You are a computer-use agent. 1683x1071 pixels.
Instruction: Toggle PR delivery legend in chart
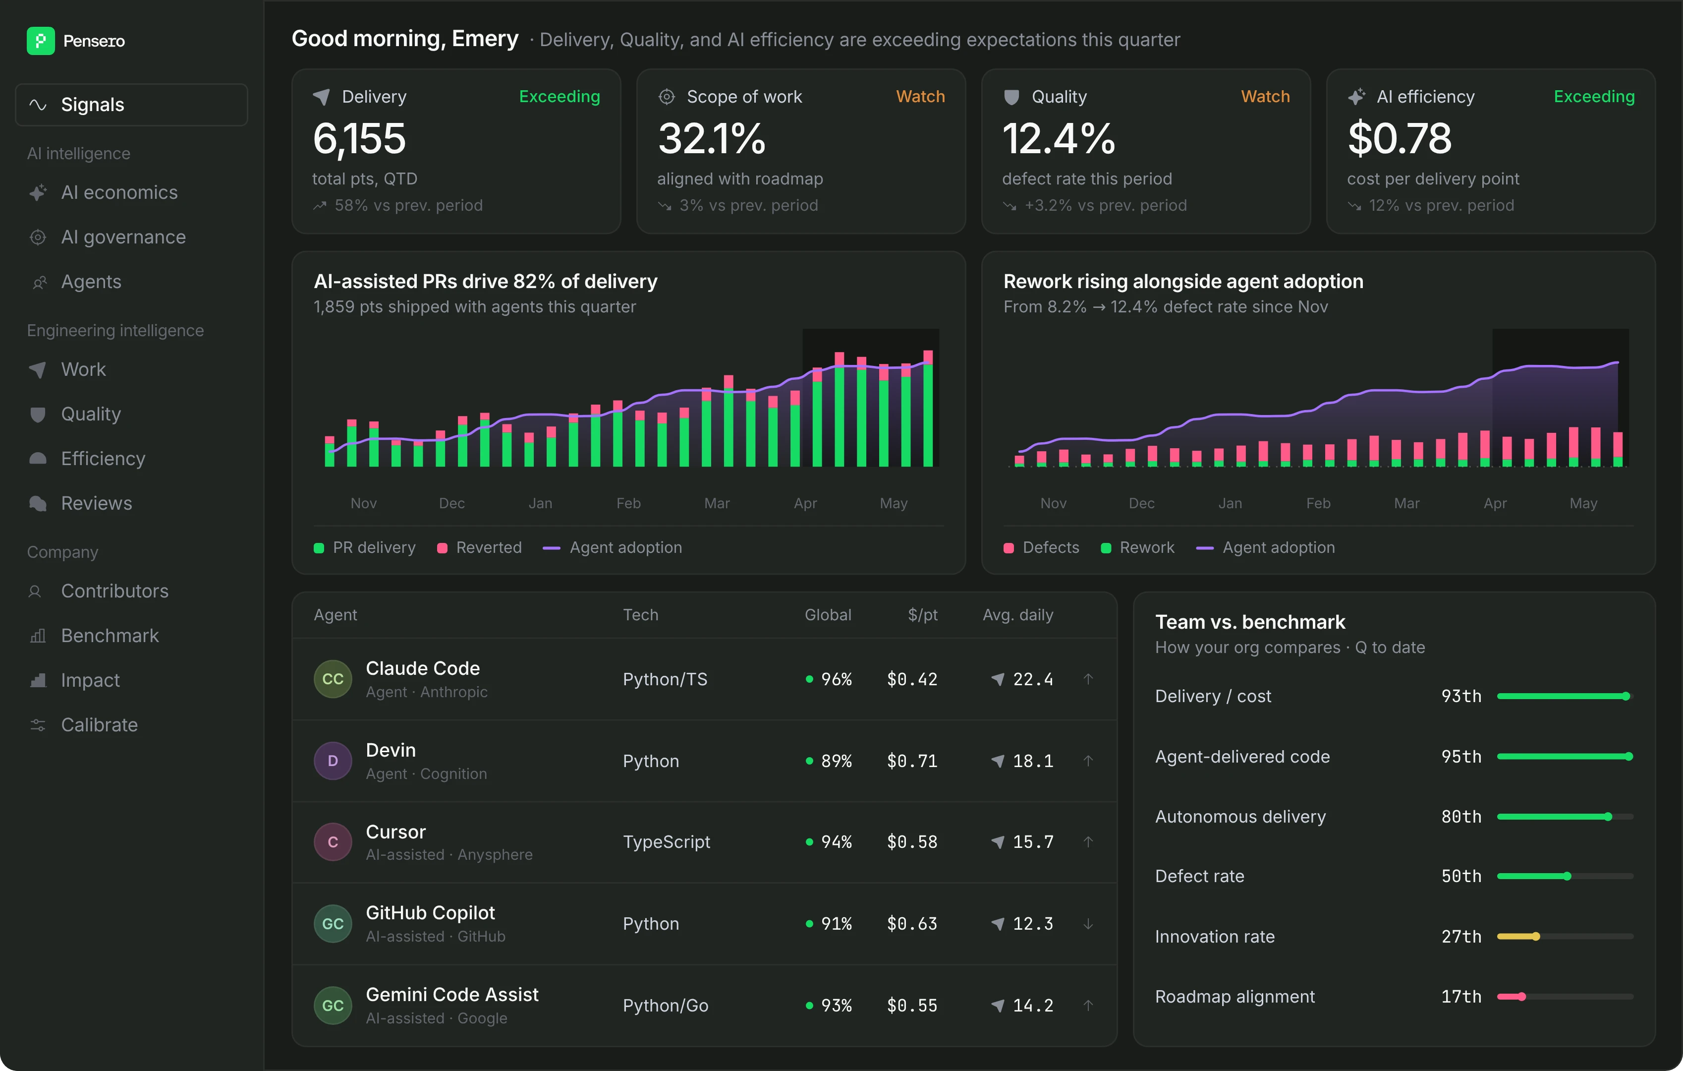tap(364, 547)
